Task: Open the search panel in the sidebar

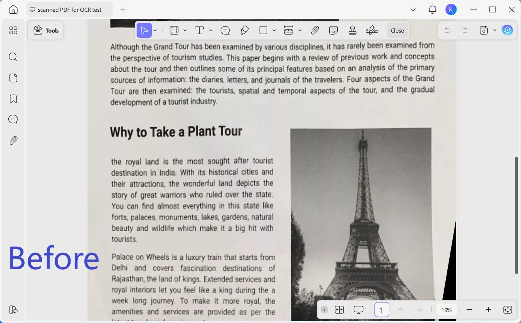Action: click(x=13, y=57)
